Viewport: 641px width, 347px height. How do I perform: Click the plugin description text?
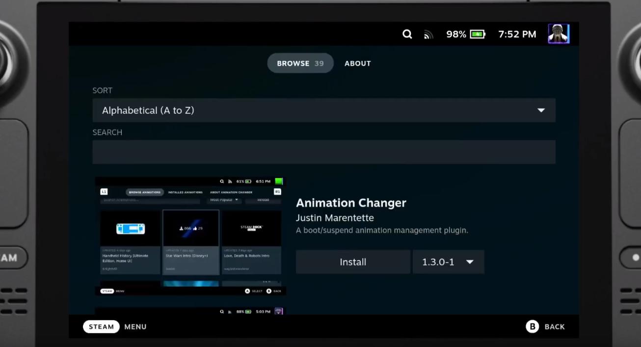pyautogui.click(x=382, y=230)
